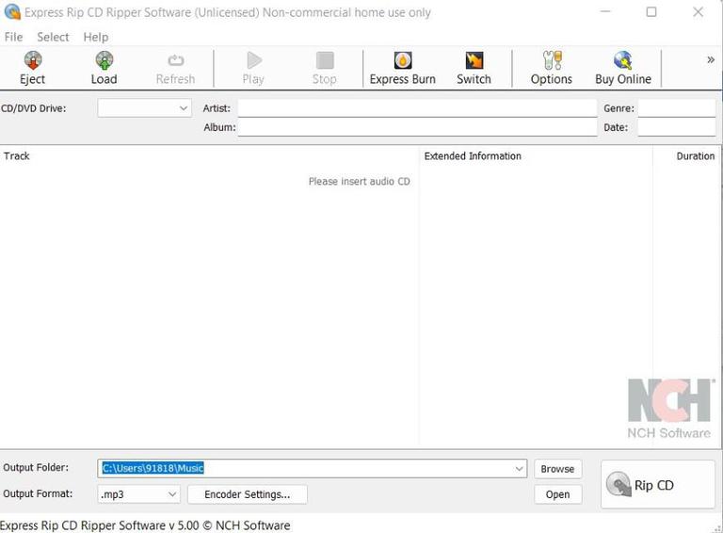Open Encoder Settings dialog

click(x=248, y=494)
